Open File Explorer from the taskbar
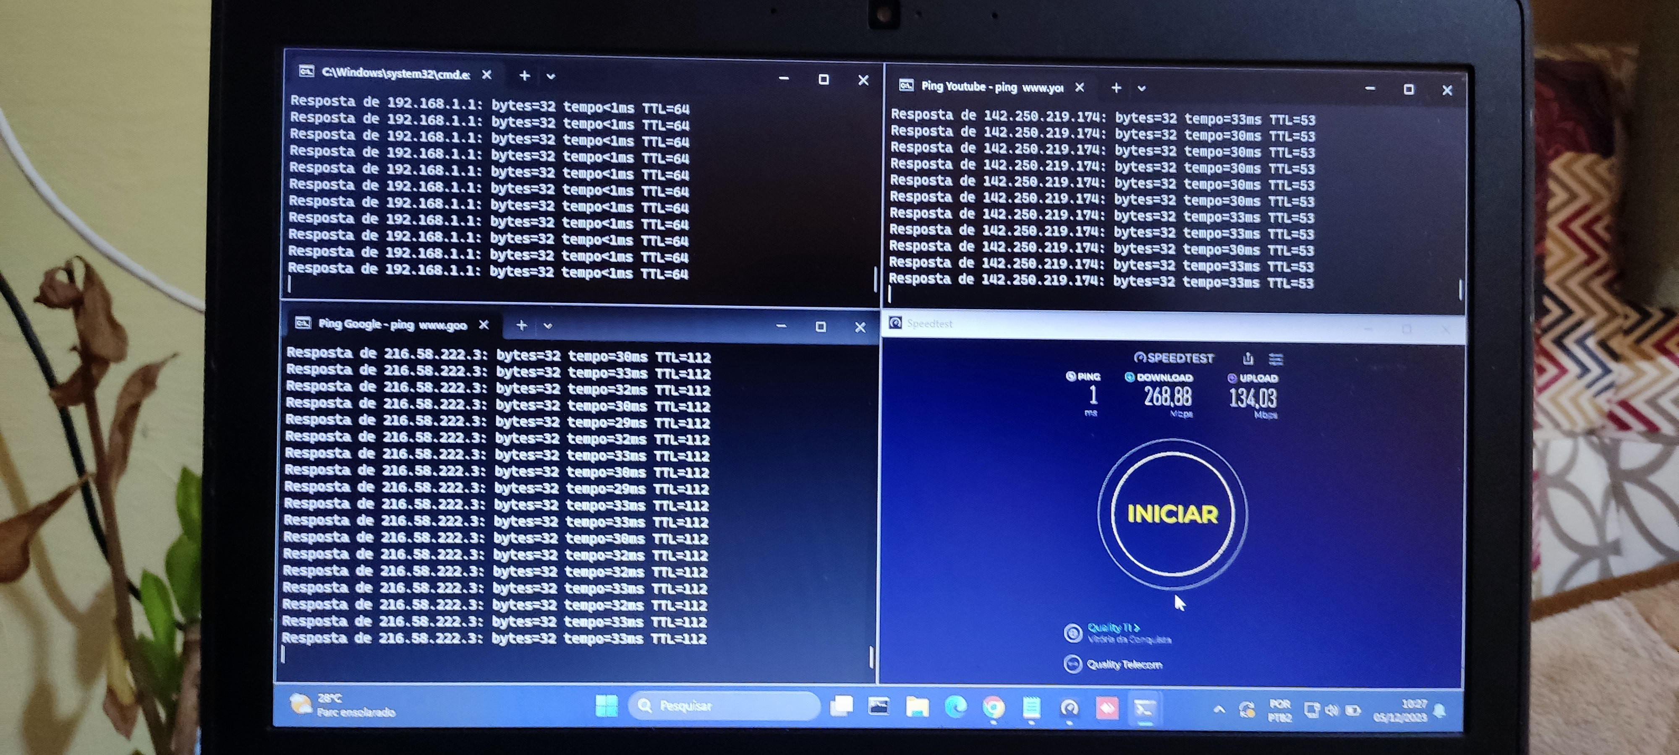This screenshot has height=755, width=1679. pyautogui.click(x=917, y=707)
